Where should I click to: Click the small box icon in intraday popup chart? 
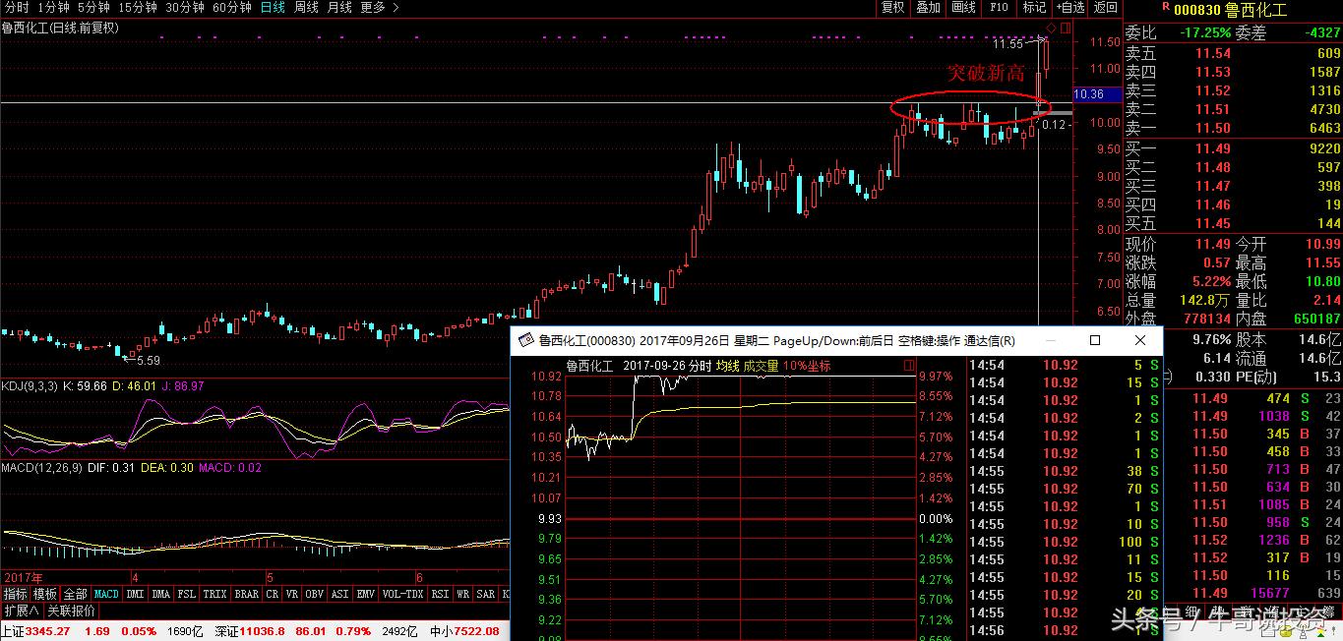click(909, 366)
